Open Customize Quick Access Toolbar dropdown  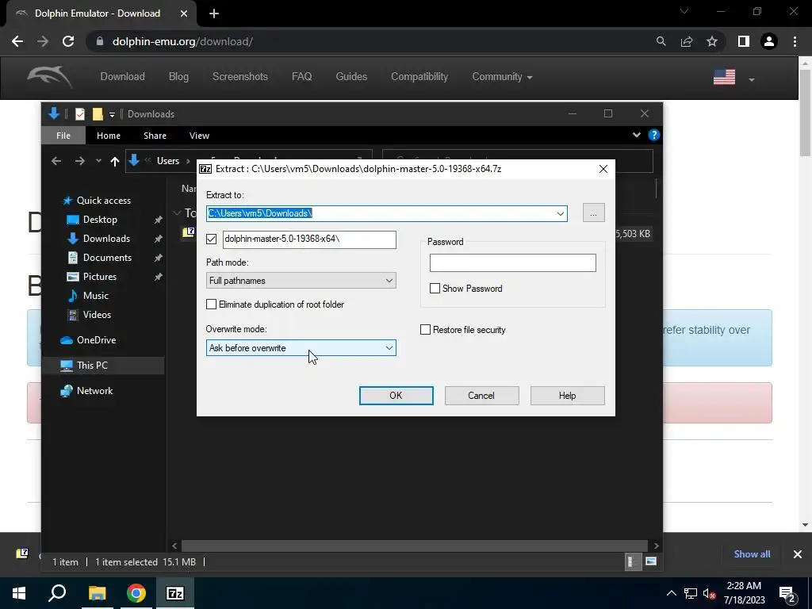(112, 114)
